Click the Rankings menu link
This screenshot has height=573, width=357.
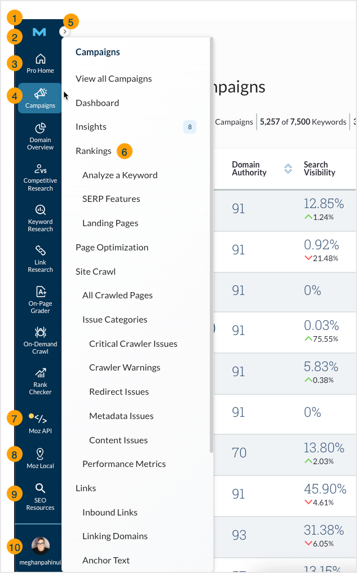pyautogui.click(x=94, y=151)
